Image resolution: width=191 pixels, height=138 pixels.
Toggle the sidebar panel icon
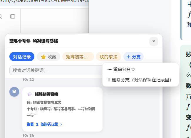point(13,16)
